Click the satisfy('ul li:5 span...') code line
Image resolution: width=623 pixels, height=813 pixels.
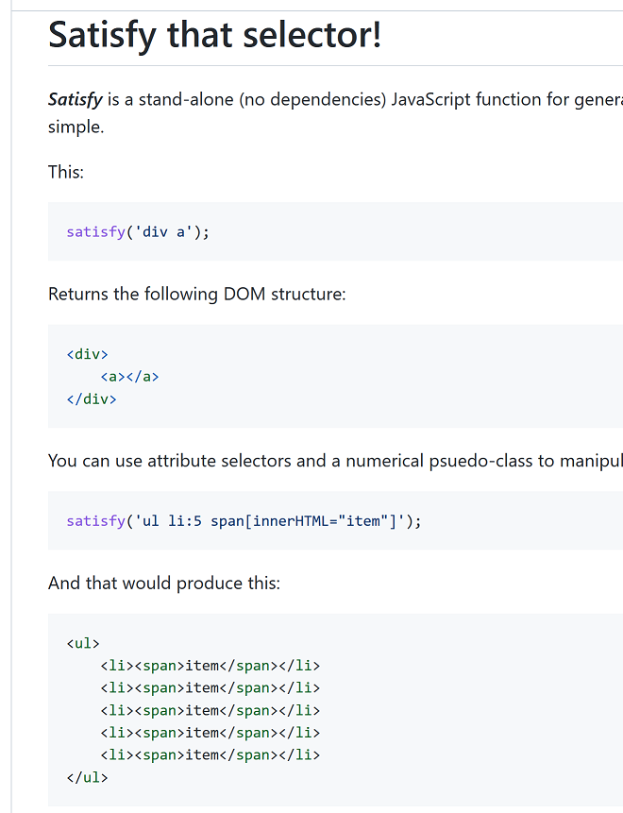pyautogui.click(x=244, y=520)
